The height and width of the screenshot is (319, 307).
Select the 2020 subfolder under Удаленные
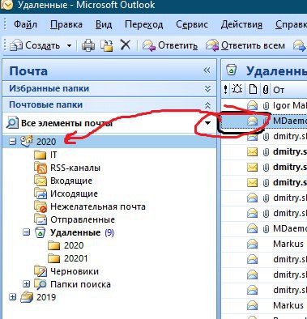[x=74, y=245]
